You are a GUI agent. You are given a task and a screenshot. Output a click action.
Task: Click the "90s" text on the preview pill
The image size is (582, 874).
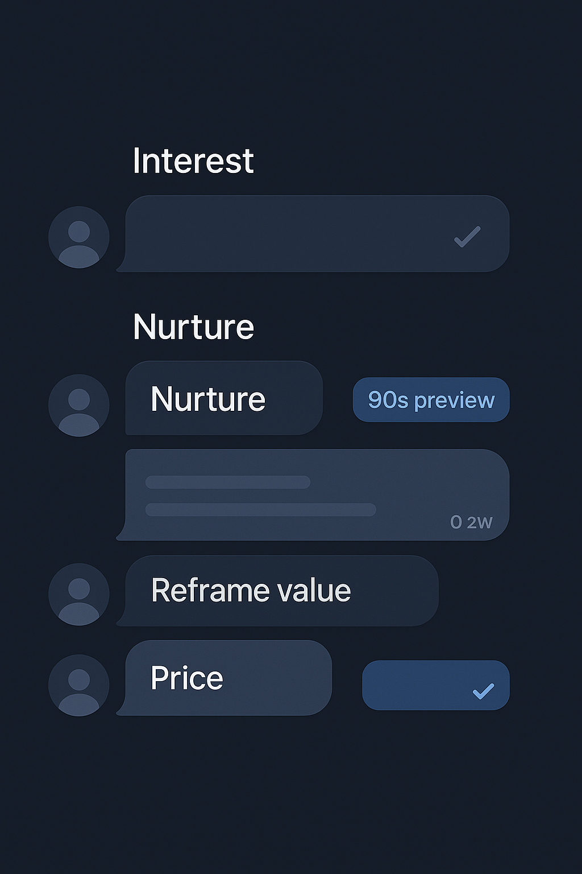(x=388, y=400)
